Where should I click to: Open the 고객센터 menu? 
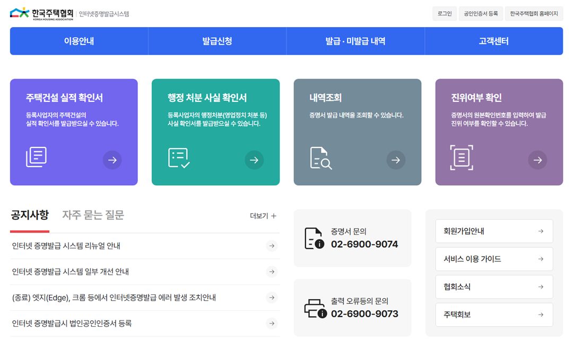pos(494,41)
